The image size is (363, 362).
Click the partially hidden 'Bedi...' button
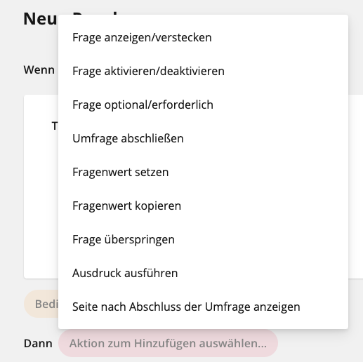[41, 304]
